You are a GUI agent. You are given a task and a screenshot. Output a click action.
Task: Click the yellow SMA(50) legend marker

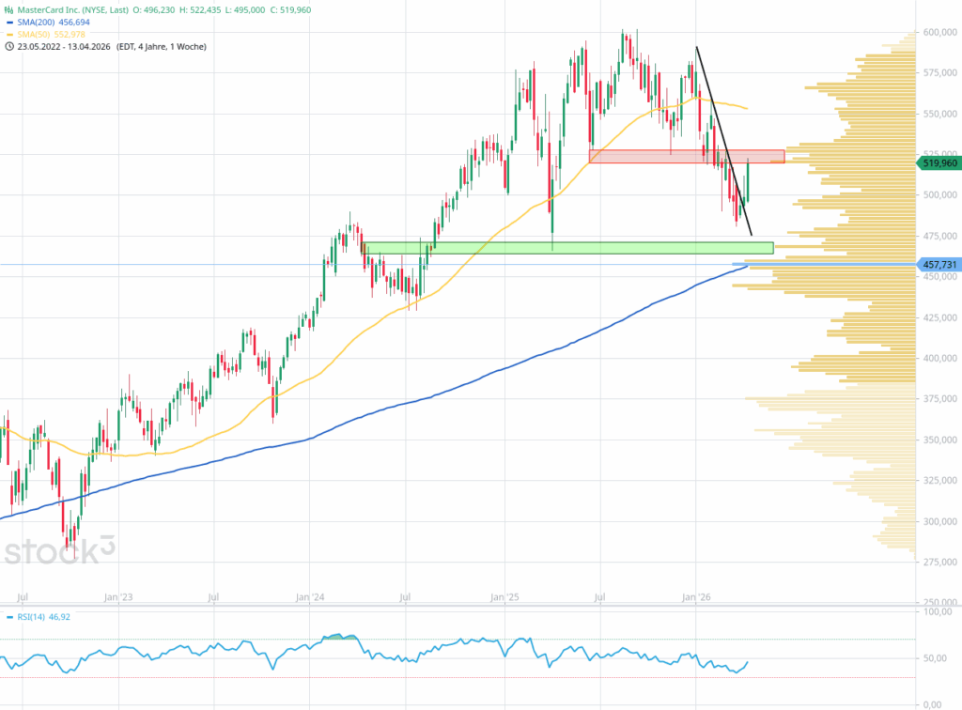click(x=10, y=34)
